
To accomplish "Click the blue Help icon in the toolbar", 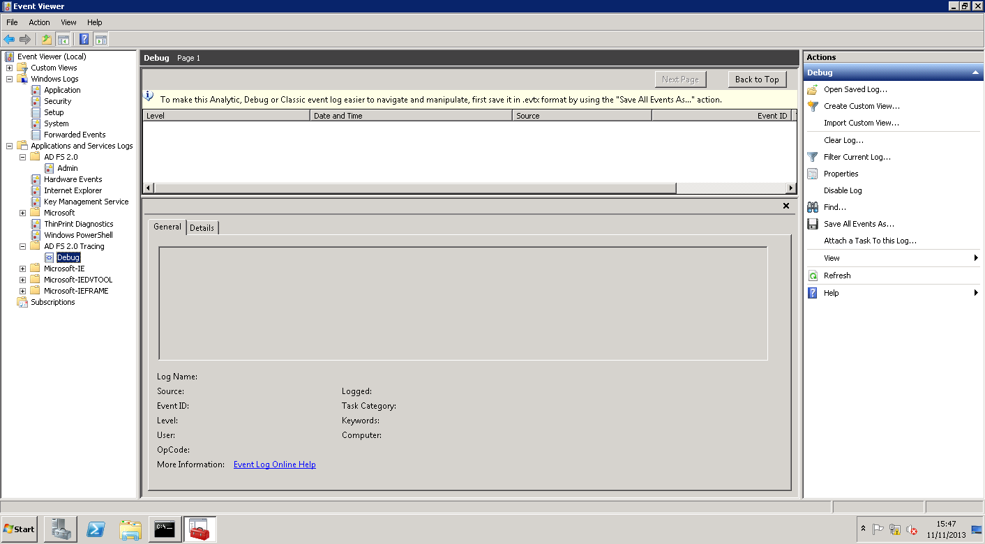I will coord(84,39).
